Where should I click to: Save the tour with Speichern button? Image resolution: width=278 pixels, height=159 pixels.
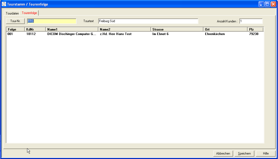pyautogui.click(x=244, y=153)
